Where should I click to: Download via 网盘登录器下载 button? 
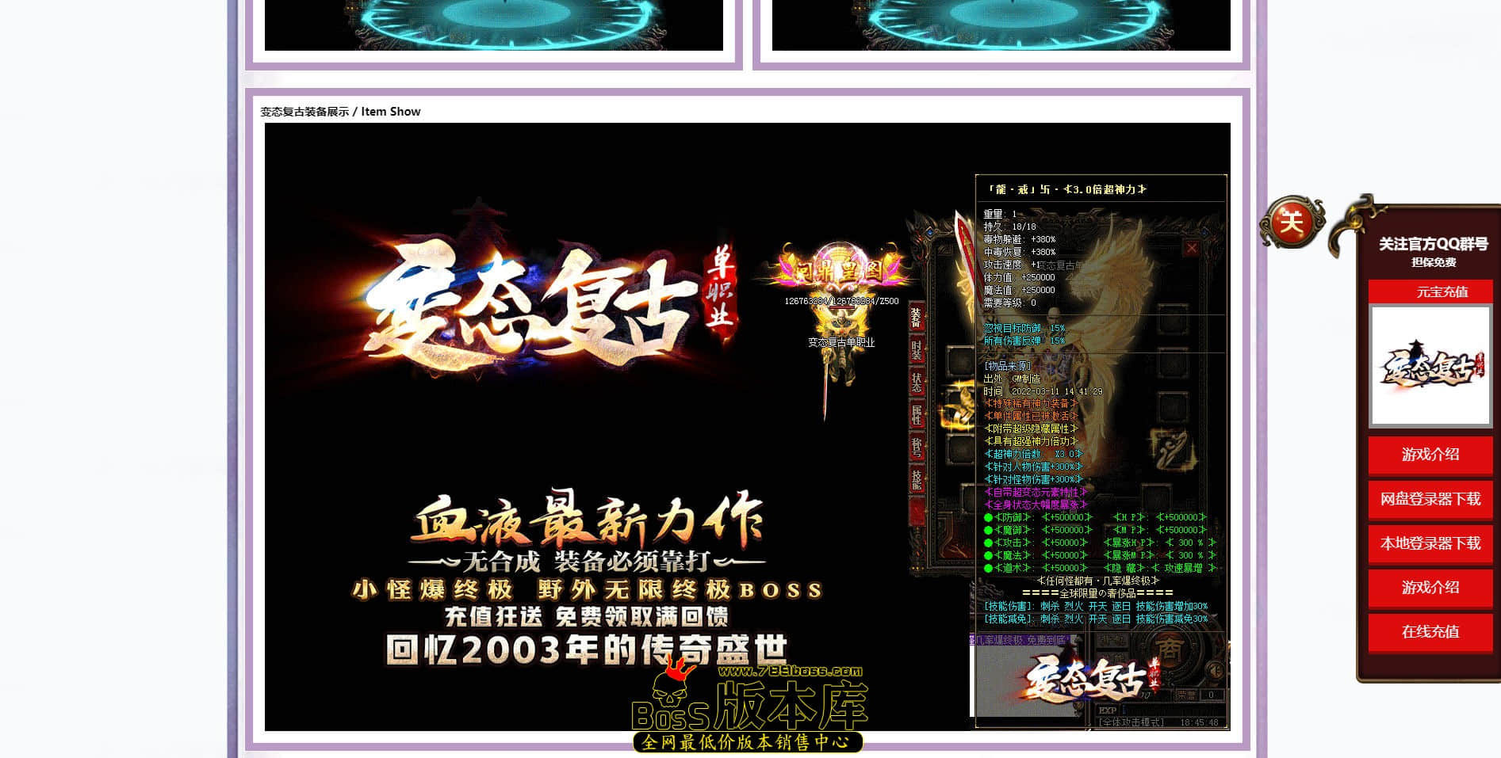point(1430,499)
